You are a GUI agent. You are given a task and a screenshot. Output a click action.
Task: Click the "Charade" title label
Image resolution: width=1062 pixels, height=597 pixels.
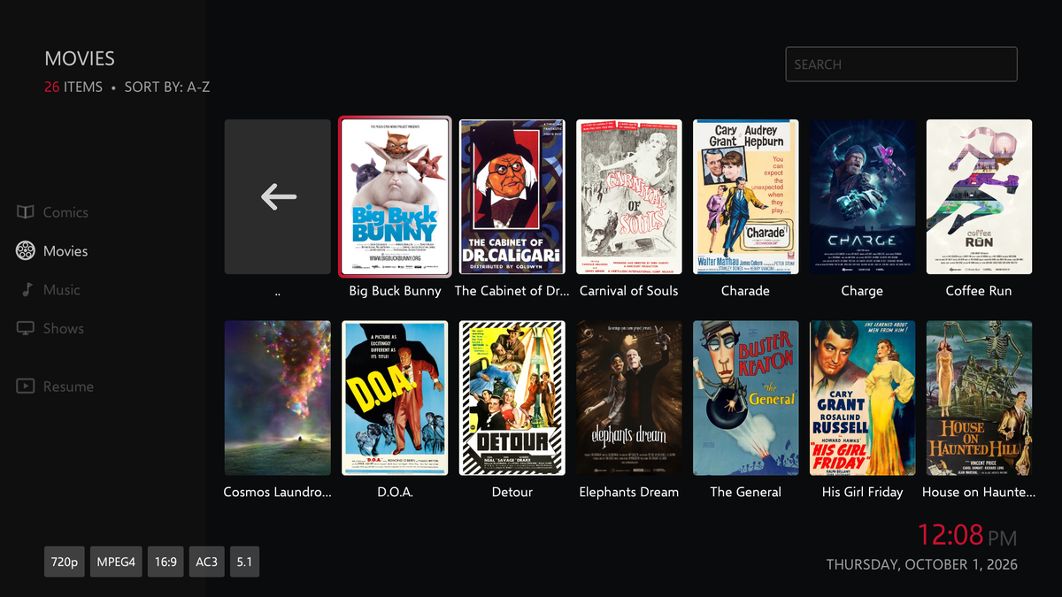click(746, 291)
